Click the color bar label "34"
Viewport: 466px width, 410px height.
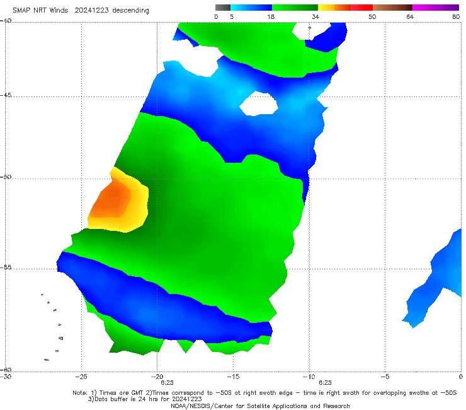click(315, 16)
